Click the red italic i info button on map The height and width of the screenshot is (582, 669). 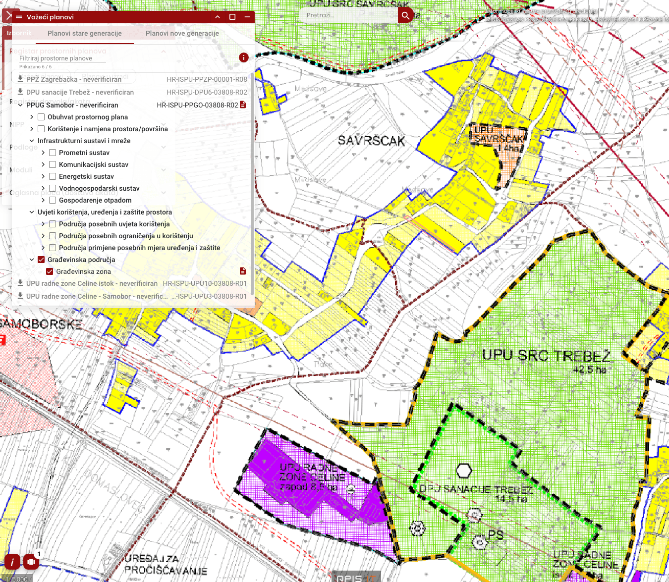pos(12,562)
